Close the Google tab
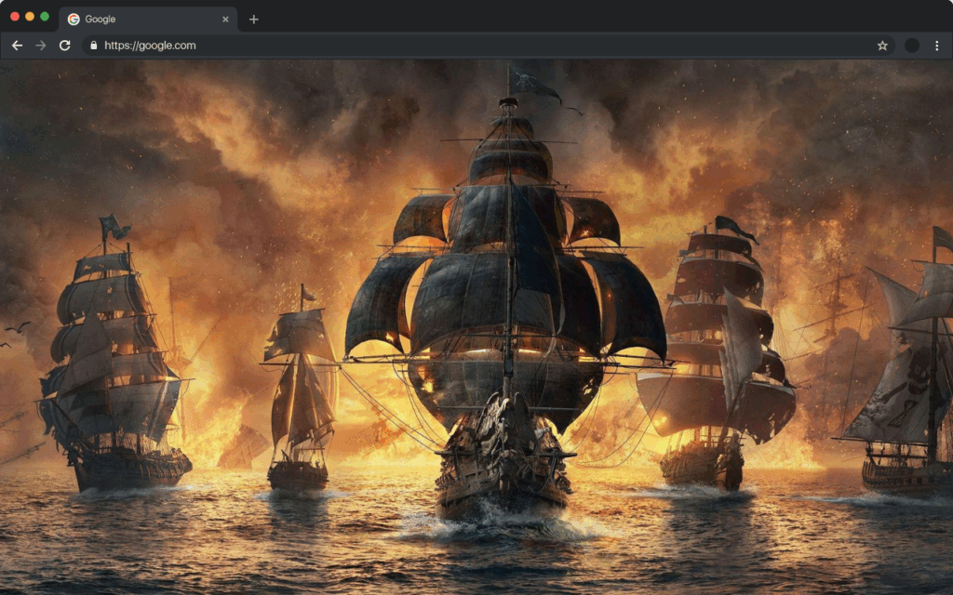Image resolution: width=953 pixels, height=595 pixels. (x=225, y=20)
